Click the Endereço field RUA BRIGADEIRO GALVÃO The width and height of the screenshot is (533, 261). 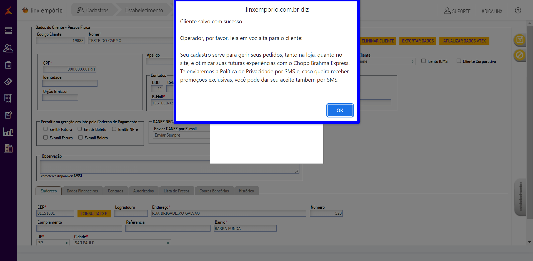(x=229, y=213)
